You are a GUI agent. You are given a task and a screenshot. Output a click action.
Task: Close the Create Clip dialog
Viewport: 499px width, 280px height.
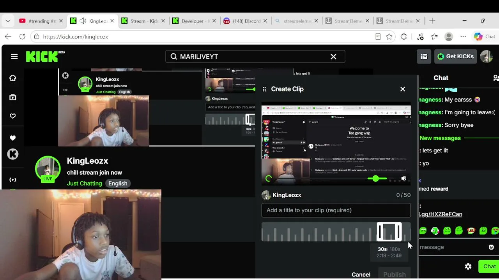(x=403, y=89)
